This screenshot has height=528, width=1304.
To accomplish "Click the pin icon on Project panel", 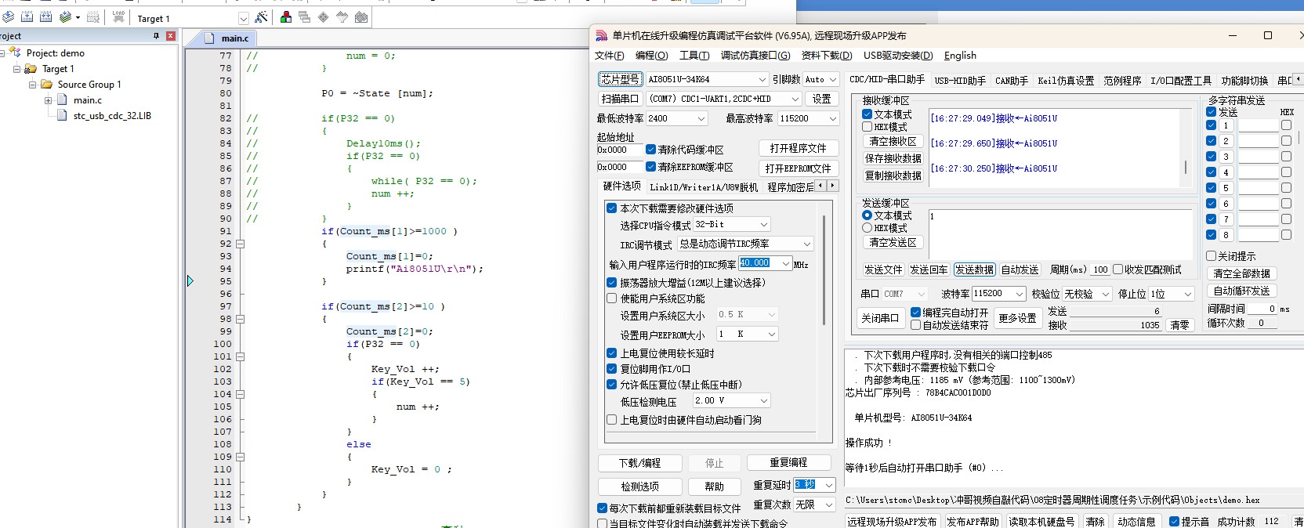I will (x=157, y=36).
